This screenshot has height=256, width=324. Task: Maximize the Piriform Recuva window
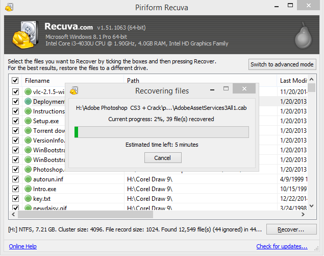point(290,6)
